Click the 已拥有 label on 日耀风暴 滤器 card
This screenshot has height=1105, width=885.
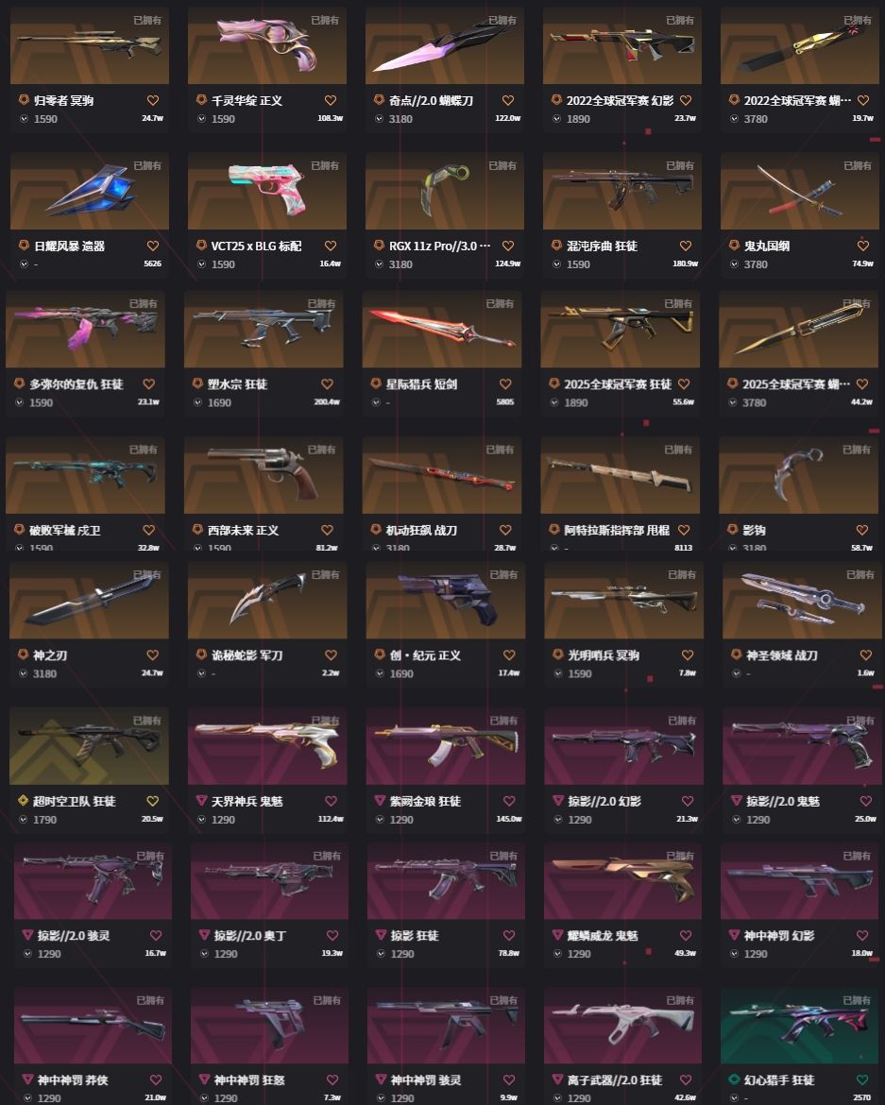pyautogui.click(x=147, y=165)
